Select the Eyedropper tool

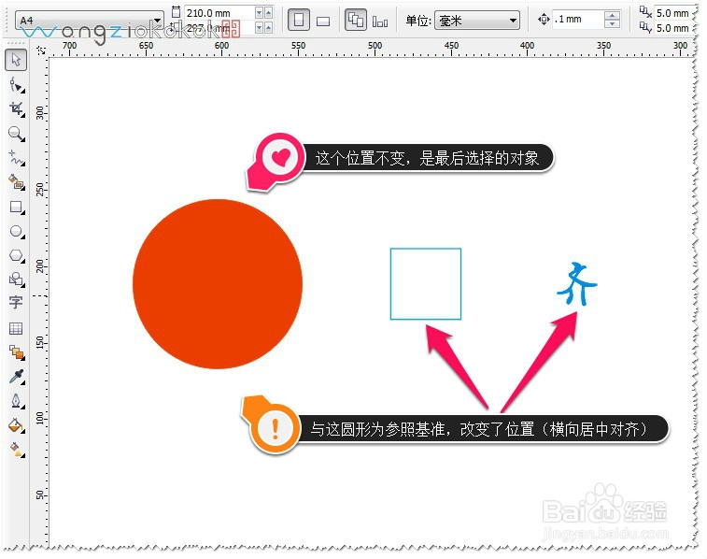[17, 377]
